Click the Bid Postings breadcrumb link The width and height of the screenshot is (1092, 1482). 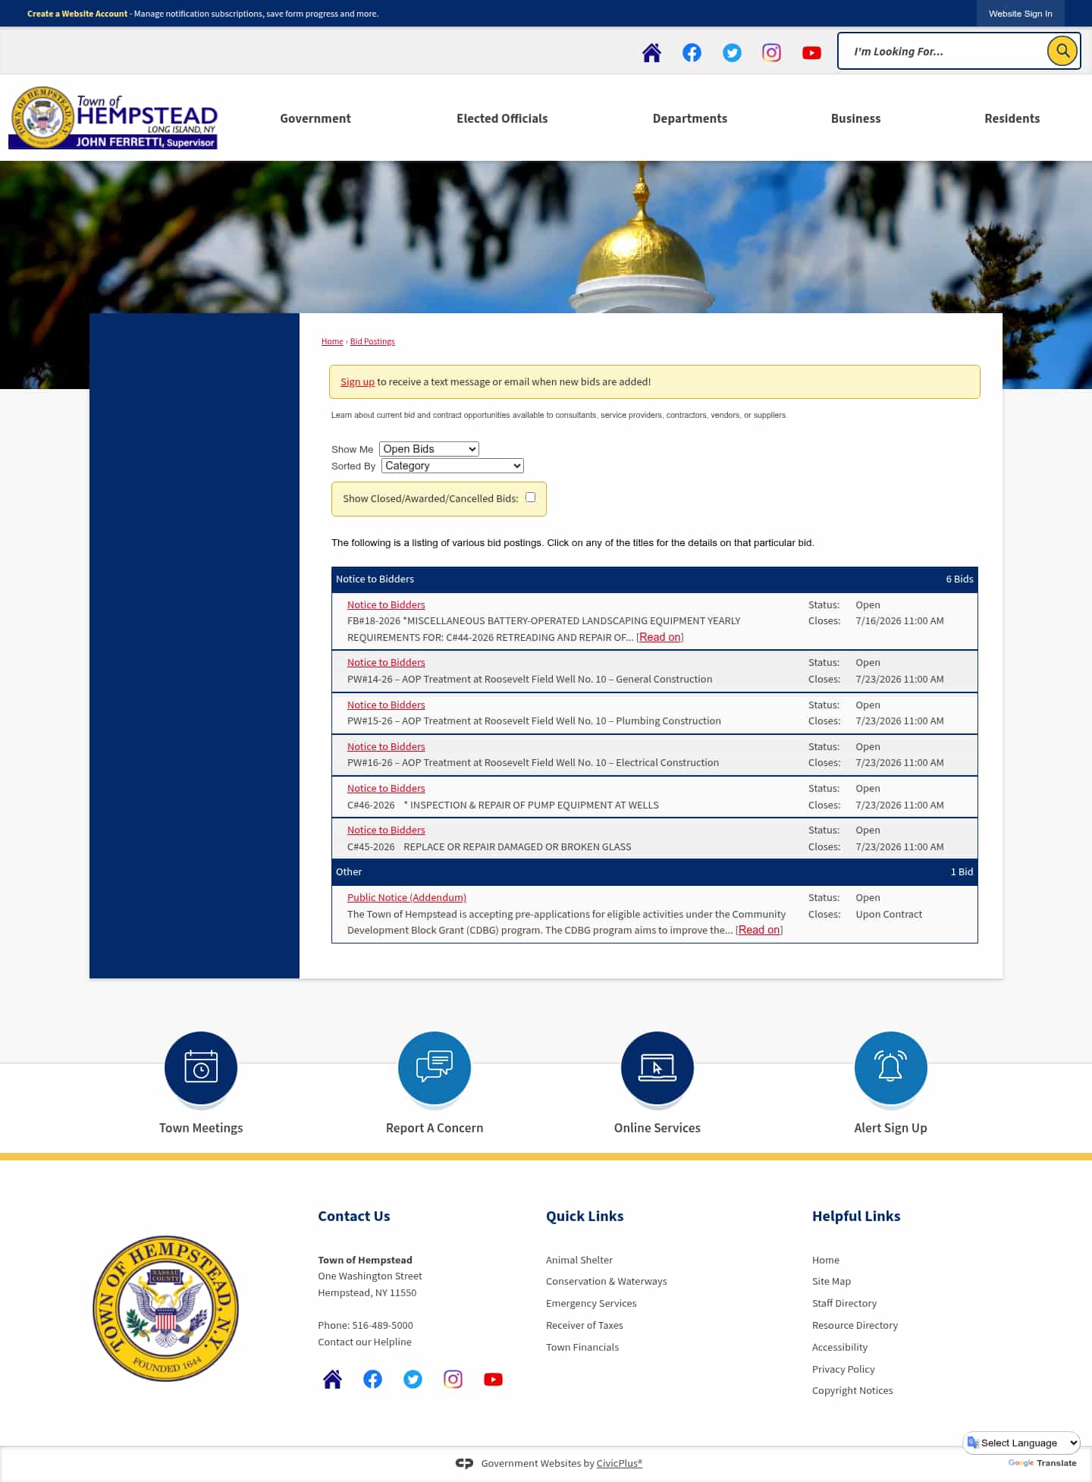click(372, 341)
